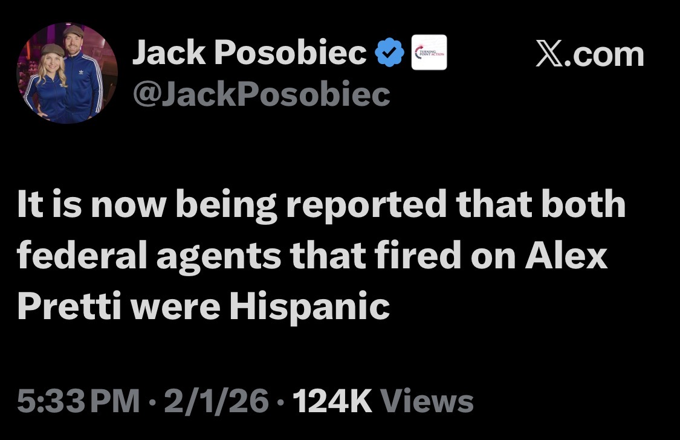Click the word Hispanic in the post

click(x=309, y=306)
